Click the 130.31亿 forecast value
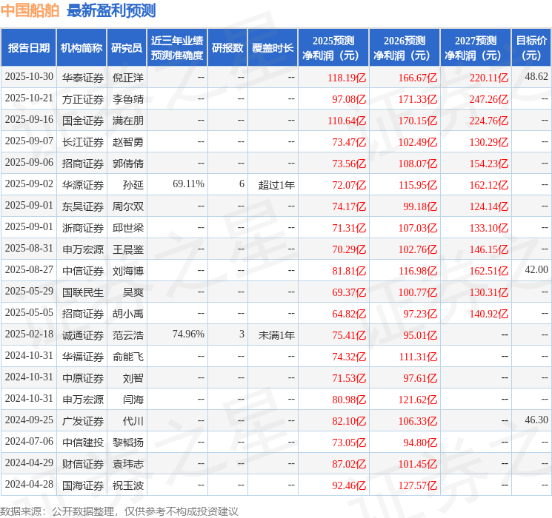552x518 pixels. 488,292
